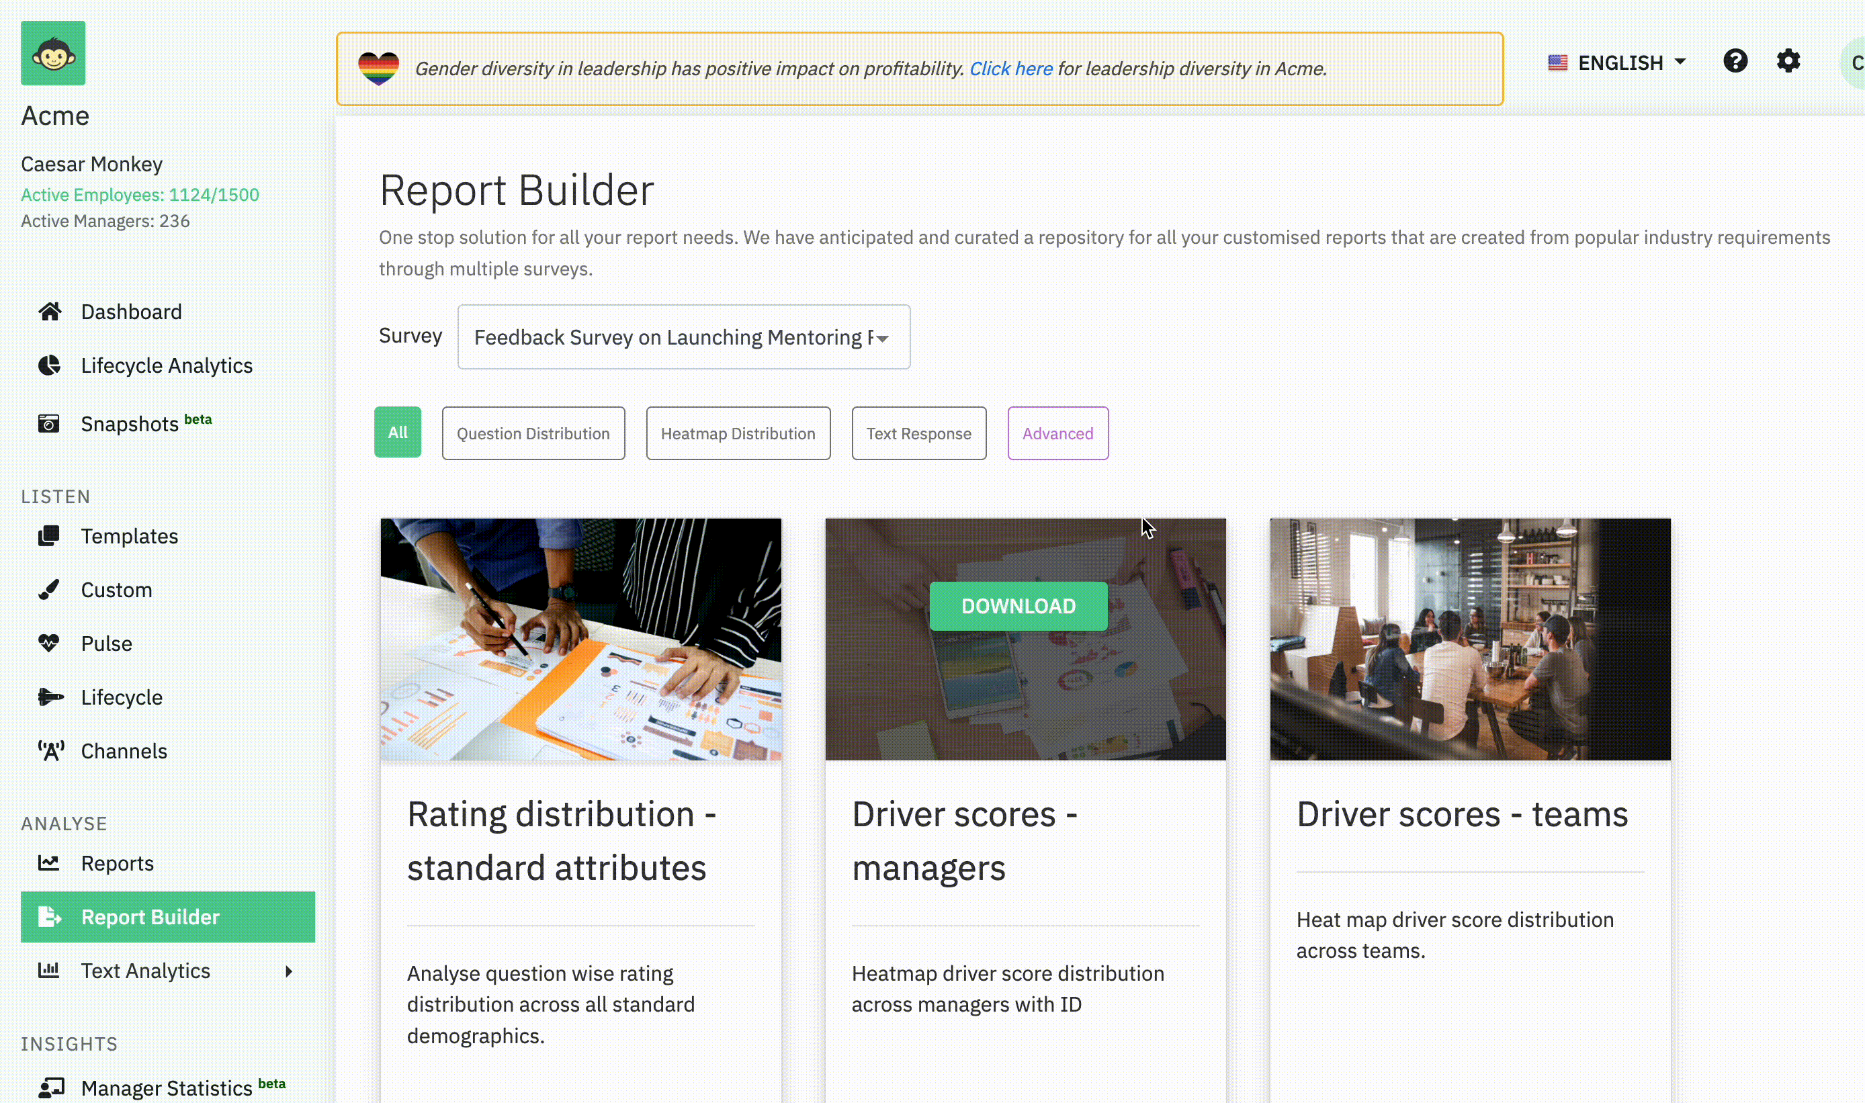Open Text Analytics menu item
Screen dimensions: 1865x1103
pyautogui.click(x=145, y=971)
